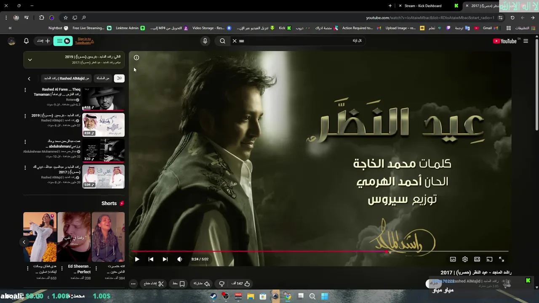Open YouTube notifications bell
This screenshot has height=303, width=539.
click(26, 41)
